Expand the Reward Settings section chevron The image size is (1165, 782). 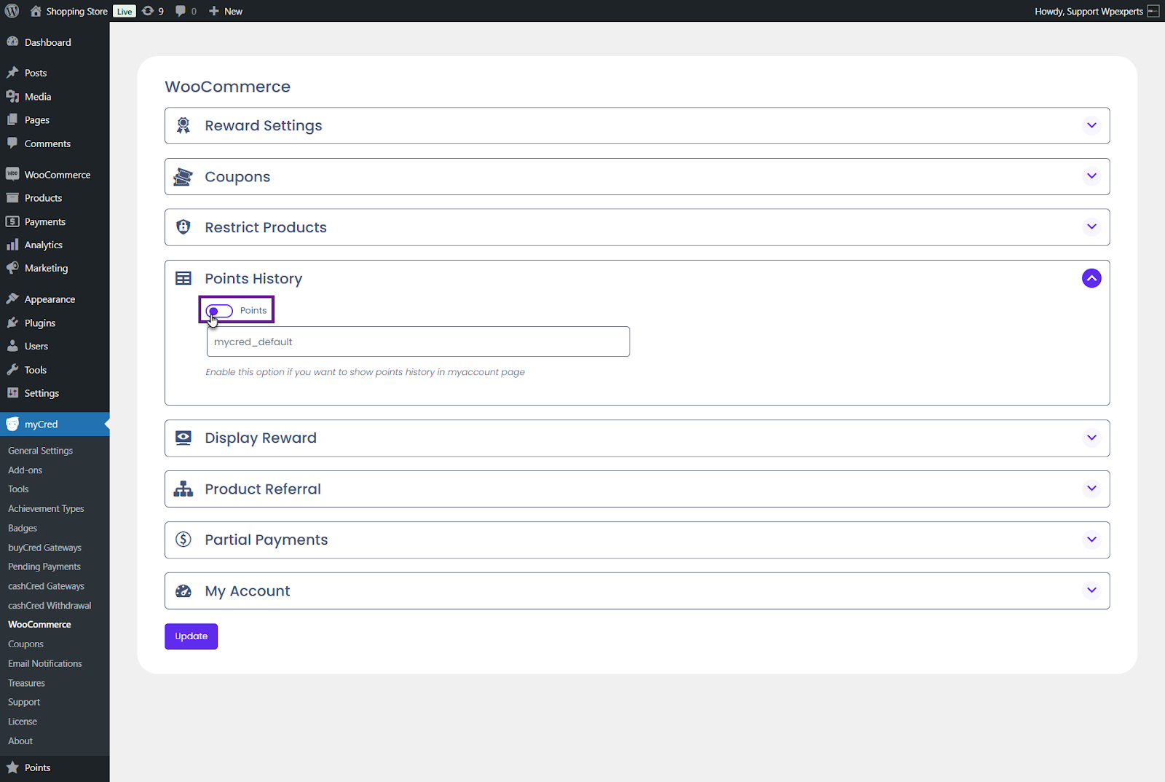1091,125
